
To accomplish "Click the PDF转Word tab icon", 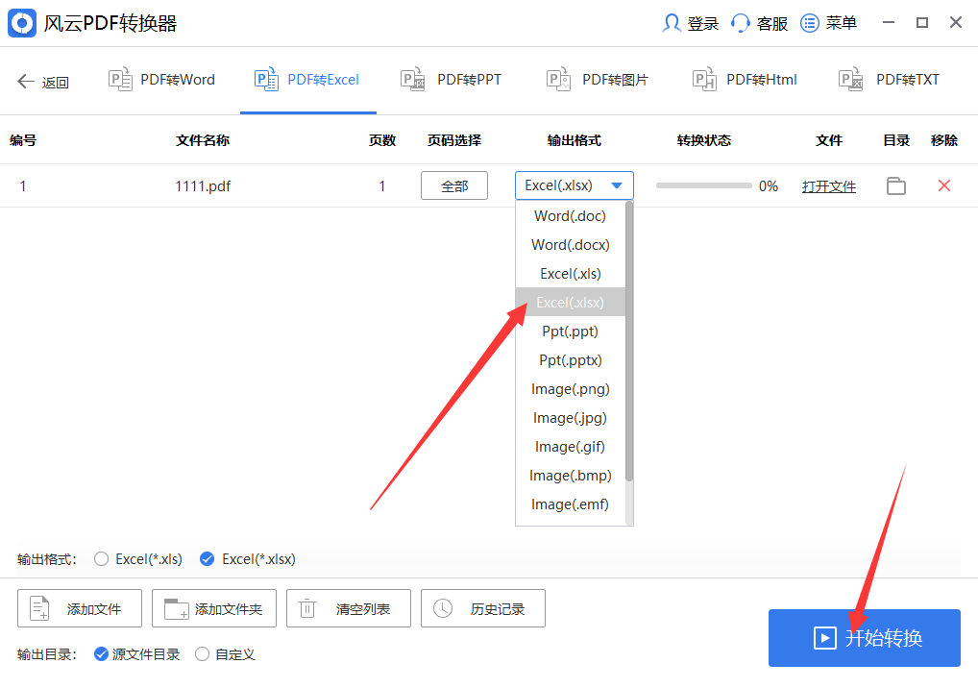I will pos(120,79).
